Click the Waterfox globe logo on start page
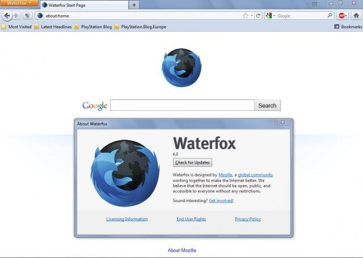The height and width of the screenshot is (258, 363). [181, 67]
